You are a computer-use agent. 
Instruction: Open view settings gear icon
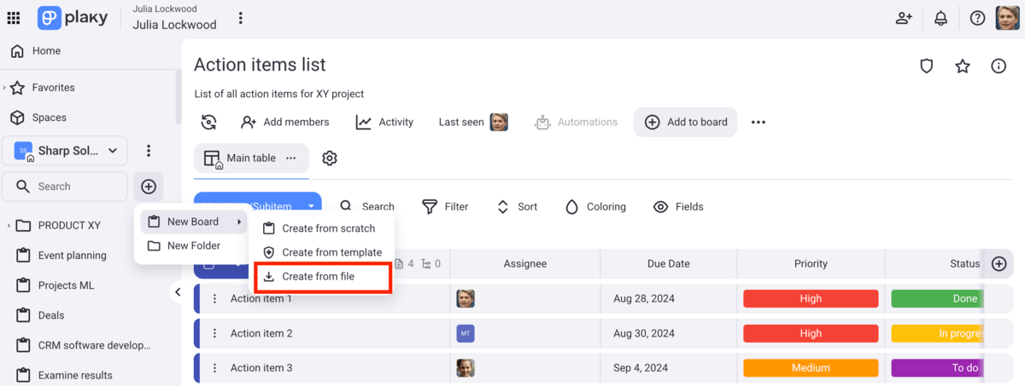coord(330,158)
